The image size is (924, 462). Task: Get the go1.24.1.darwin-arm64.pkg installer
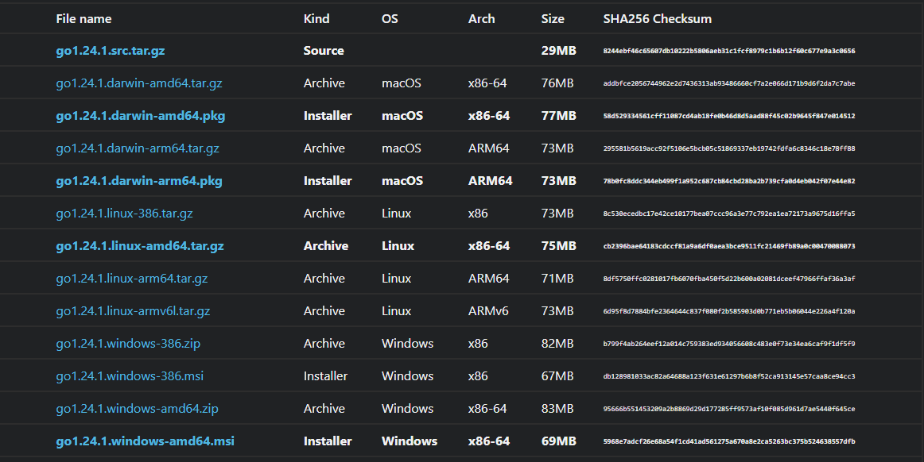click(x=138, y=181)
